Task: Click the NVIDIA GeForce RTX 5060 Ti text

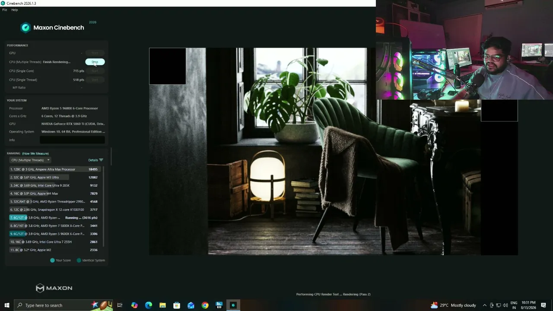Action: pyautogui.click(x=73, y=124)
